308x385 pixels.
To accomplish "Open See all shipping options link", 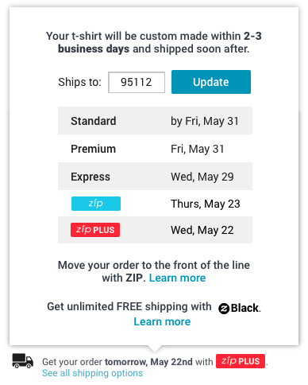I will [92, 373].
